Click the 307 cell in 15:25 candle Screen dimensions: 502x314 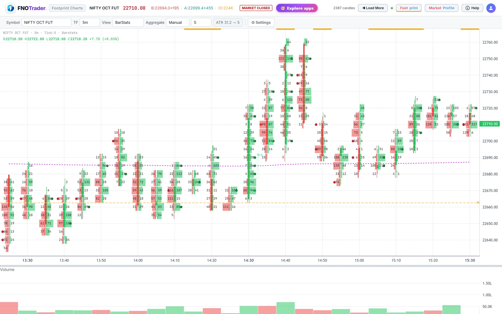456,124
